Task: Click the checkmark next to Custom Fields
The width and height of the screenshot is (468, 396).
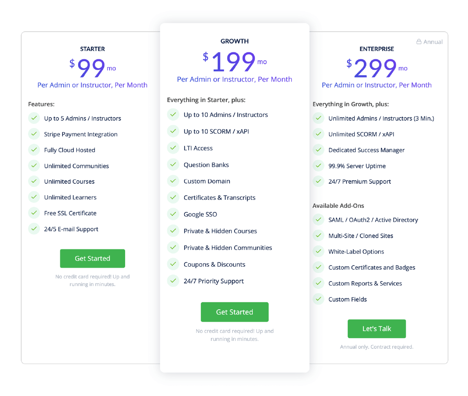Action: 318,299
